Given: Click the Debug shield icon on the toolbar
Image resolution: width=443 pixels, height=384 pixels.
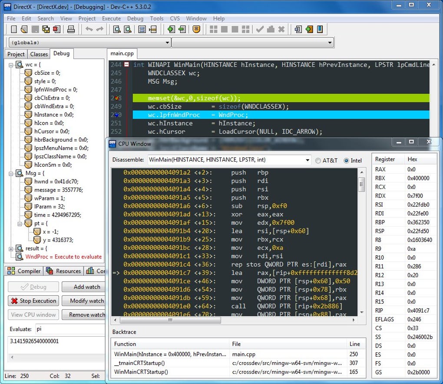Looking at the screenshot, I should pos(197,29).
